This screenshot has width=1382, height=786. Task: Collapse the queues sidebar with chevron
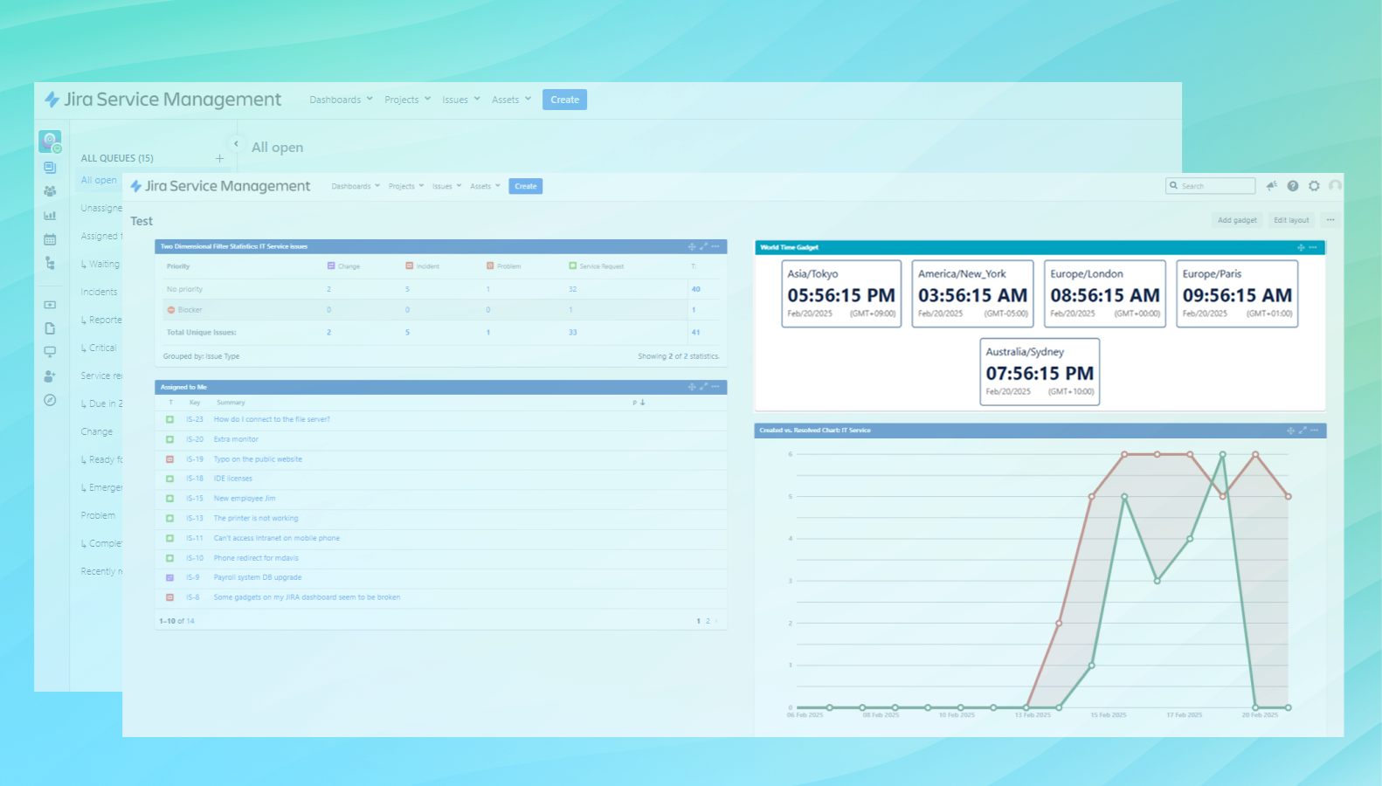point(236,144)
